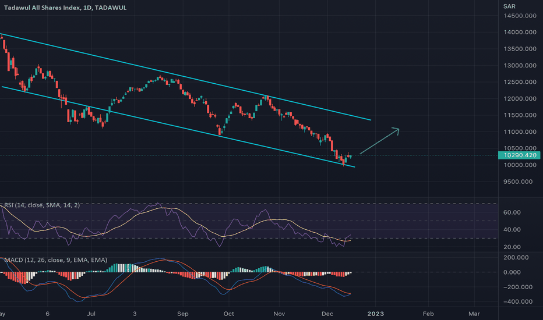Viewport: 543px width, 320px height.
Task: Click the Sep label on time axis
Action: click(182, 314)
